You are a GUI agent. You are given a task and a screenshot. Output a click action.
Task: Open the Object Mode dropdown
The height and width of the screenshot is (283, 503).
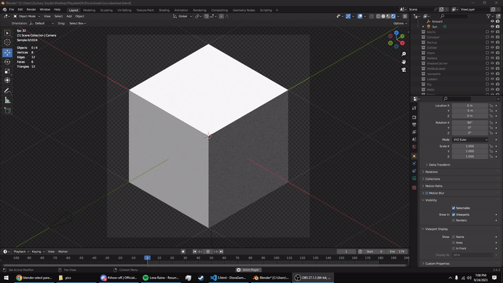(x=26, y=16)
